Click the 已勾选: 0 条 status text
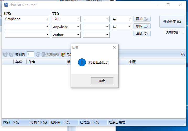The width and height of the screenshot is (188, 131). coord(90,122)
